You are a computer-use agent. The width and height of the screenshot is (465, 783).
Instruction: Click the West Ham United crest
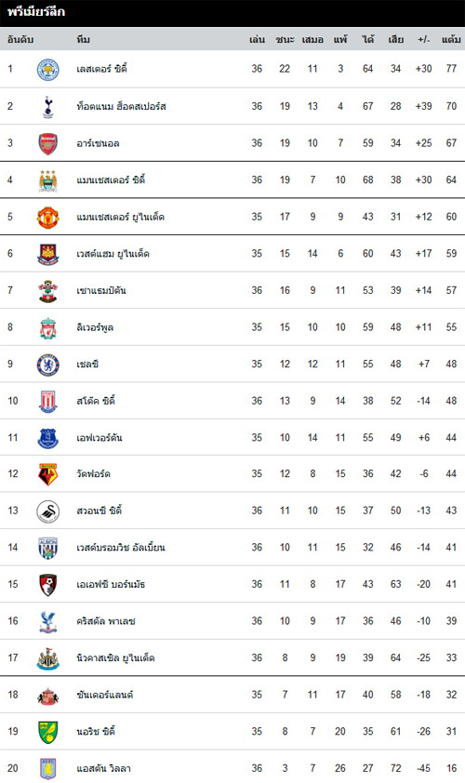(x=48, y=254)
